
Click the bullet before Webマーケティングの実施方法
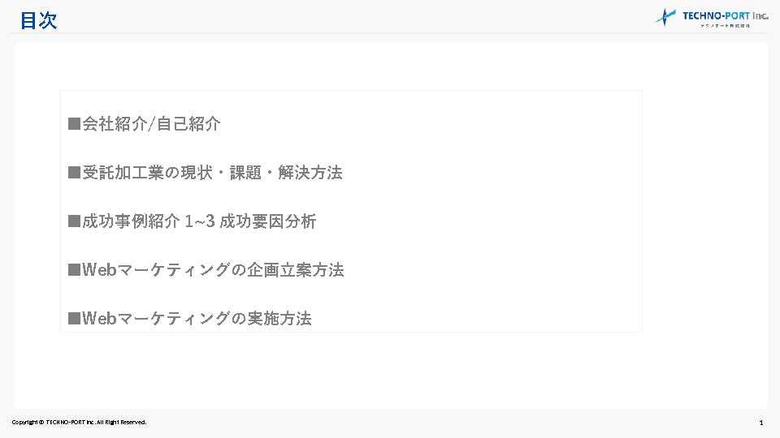click(x=74, y=319)
